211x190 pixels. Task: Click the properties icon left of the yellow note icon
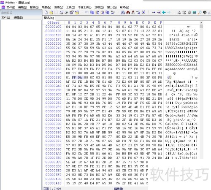72,13
